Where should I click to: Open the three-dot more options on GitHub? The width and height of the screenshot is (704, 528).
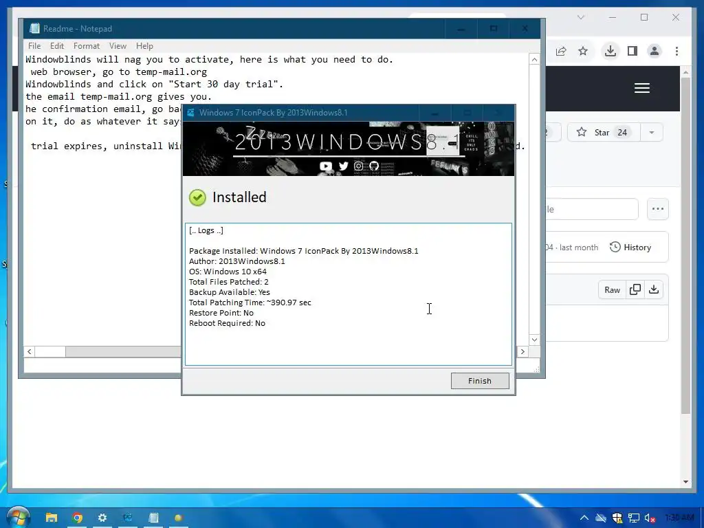[x=658, y=209]
